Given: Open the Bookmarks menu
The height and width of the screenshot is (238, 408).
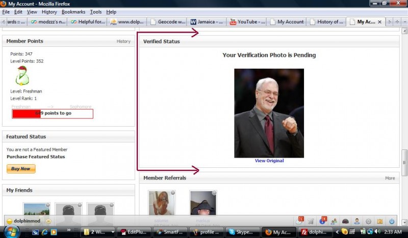Looking at the screenshot, I should point(73,12).
